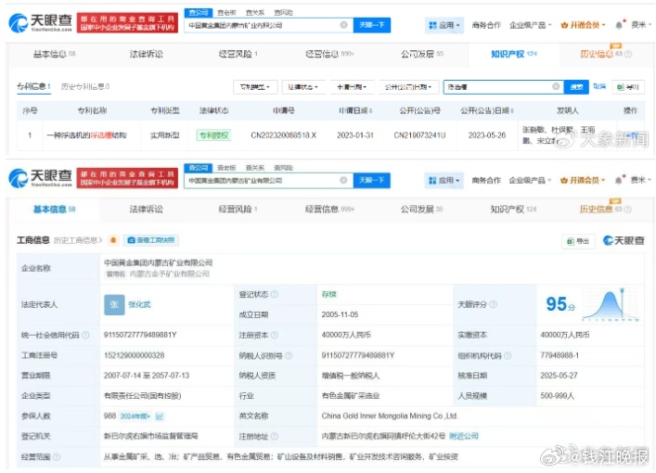Sort patents by 申请日期 column header
Screen dimensions: 656x473
click(355, 110)
